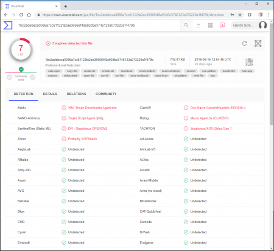The width and height of the screenshot is (274, 251).
Task: Click VBA.Trojan-Downloader.Agent.dsn result
Action: 93,108
